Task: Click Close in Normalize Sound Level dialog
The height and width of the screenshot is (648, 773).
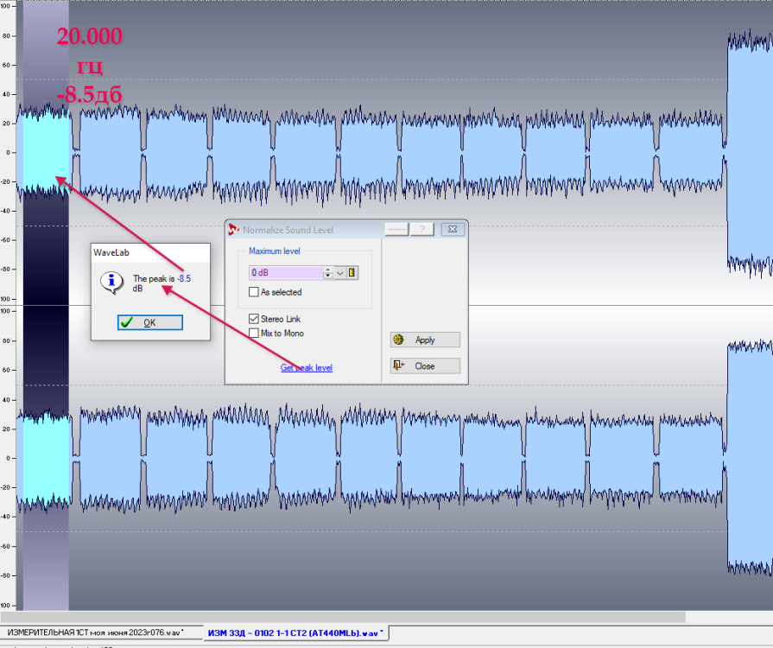Action: click(x=425, y=365)
